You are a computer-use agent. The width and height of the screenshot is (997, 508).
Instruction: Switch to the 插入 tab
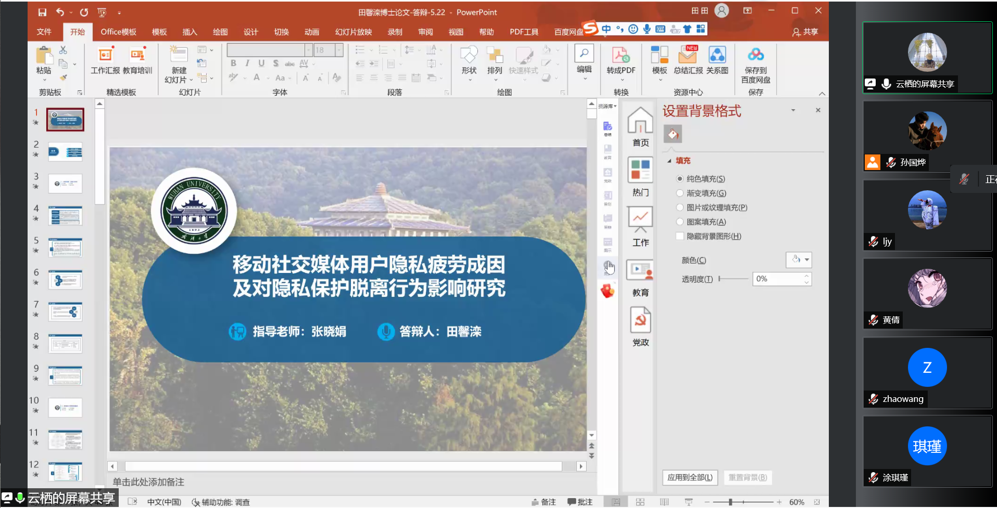[x=190, y=32]
